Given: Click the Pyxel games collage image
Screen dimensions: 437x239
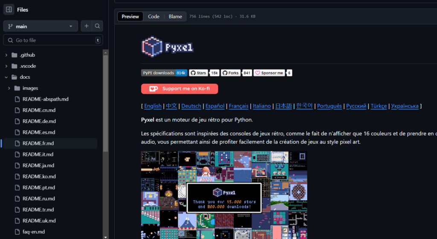Looking at the screenshot, I should [224, 195].
